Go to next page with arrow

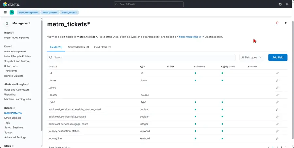pyautogui.click(x=286, y=147)
